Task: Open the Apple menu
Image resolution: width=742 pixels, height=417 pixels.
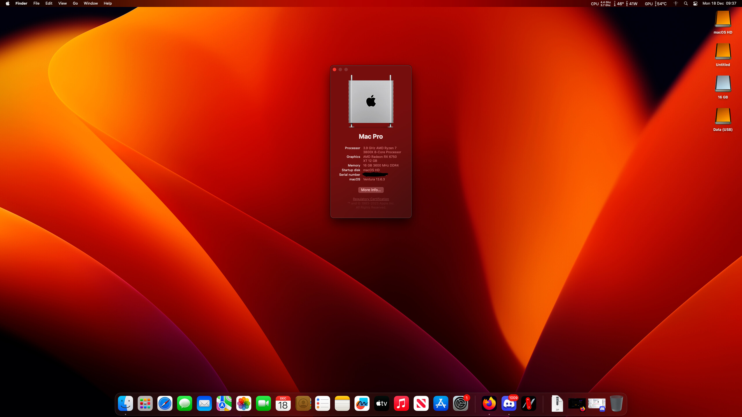Action: (8, 3)
